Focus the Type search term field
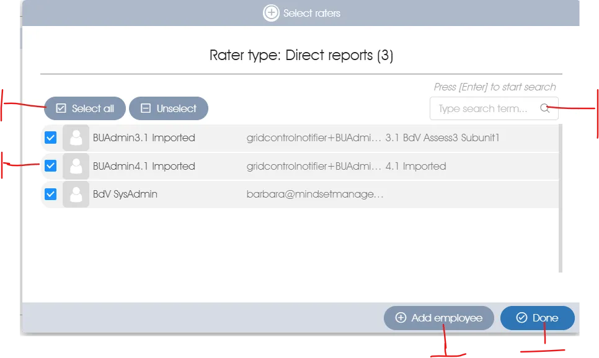The width and height of the screenshot is (599, 358). coord(484,108)
